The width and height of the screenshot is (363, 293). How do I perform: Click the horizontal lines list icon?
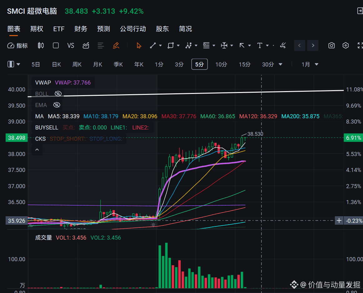coord(100,46)
